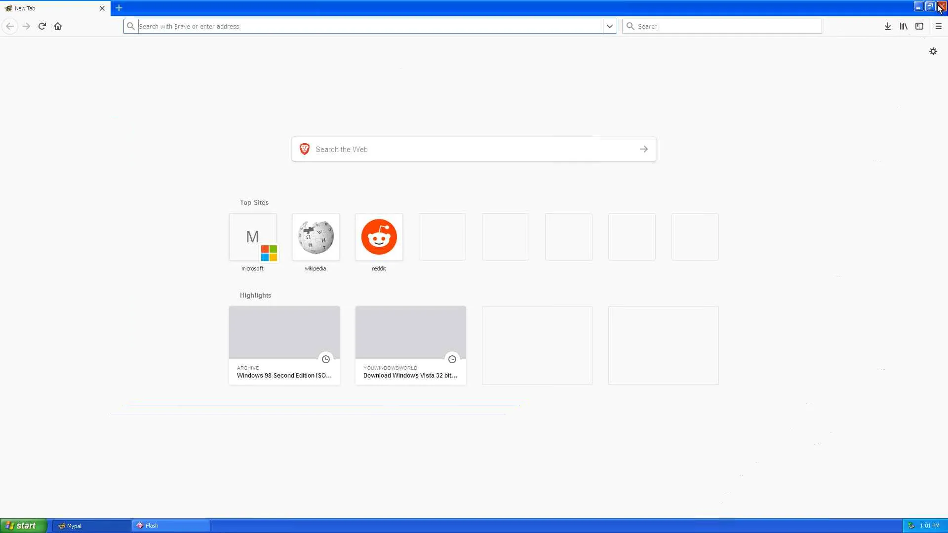Open the hamburger menu icon
The height and width of the screenshot is (533, 948).
point(938,26)
